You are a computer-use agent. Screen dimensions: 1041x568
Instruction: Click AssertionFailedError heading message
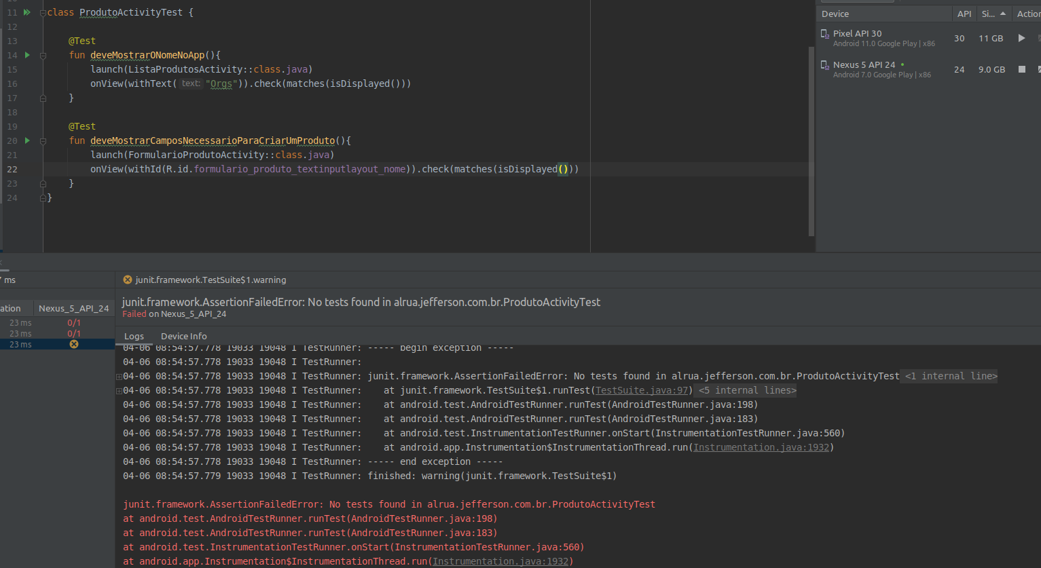pyautogui.click(x=361, y=302)
